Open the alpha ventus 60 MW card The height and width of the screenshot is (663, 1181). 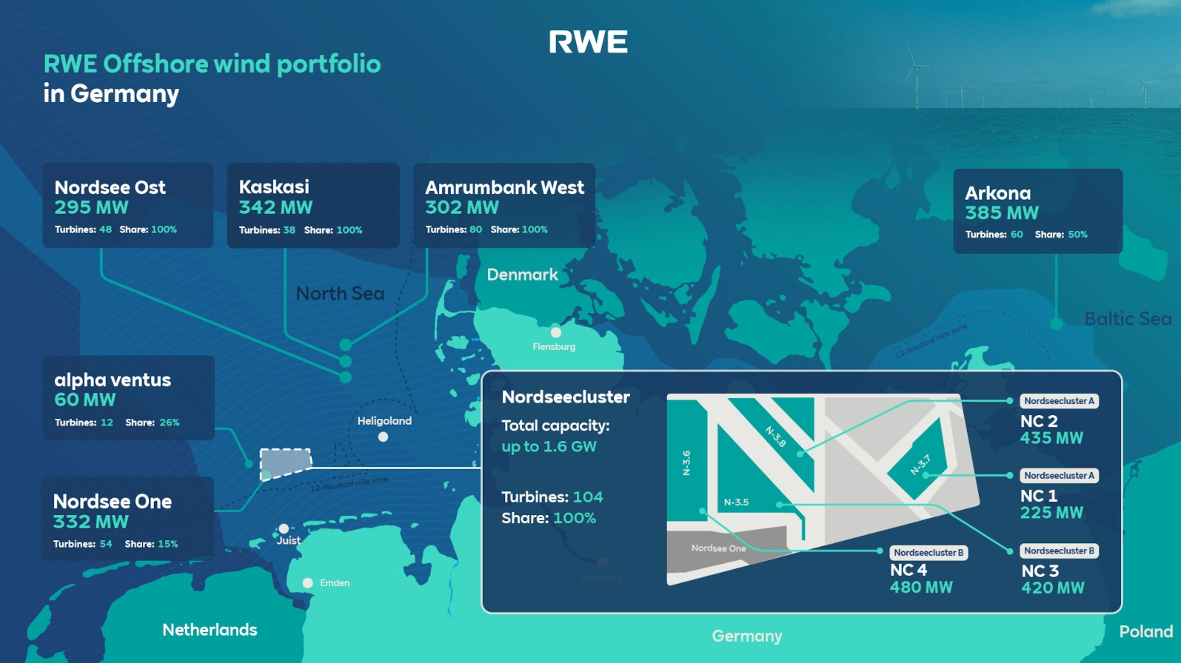pos(129,398)
